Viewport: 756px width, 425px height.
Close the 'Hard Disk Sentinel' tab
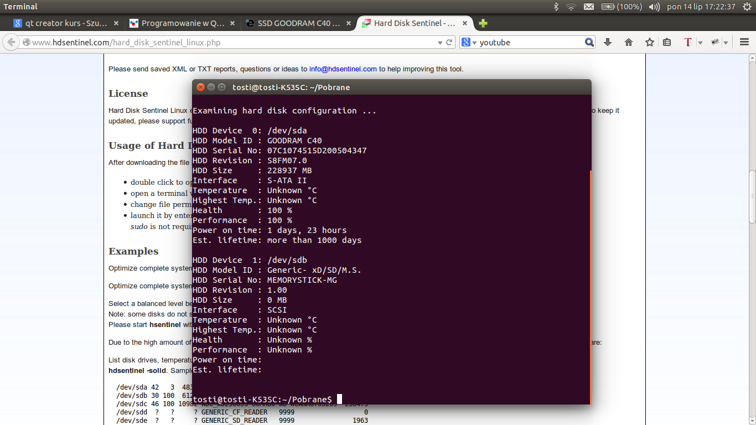(464, 23)
